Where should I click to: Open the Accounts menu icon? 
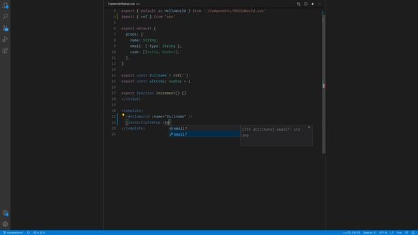point(5,213)
